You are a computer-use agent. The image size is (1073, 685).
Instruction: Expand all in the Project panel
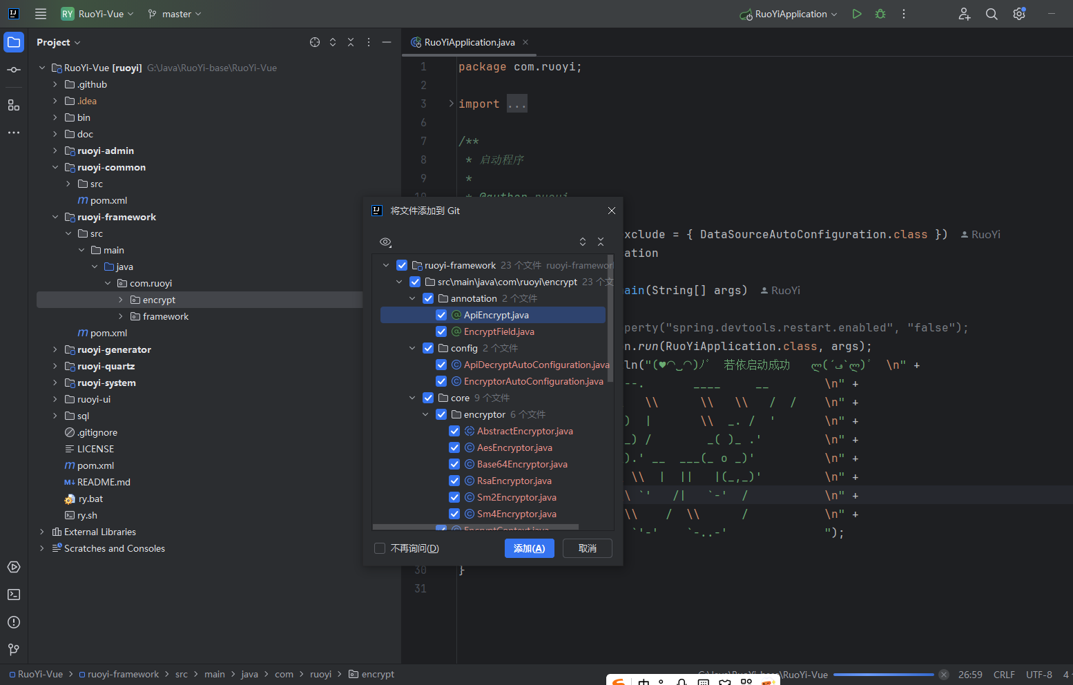click(333, 42)
